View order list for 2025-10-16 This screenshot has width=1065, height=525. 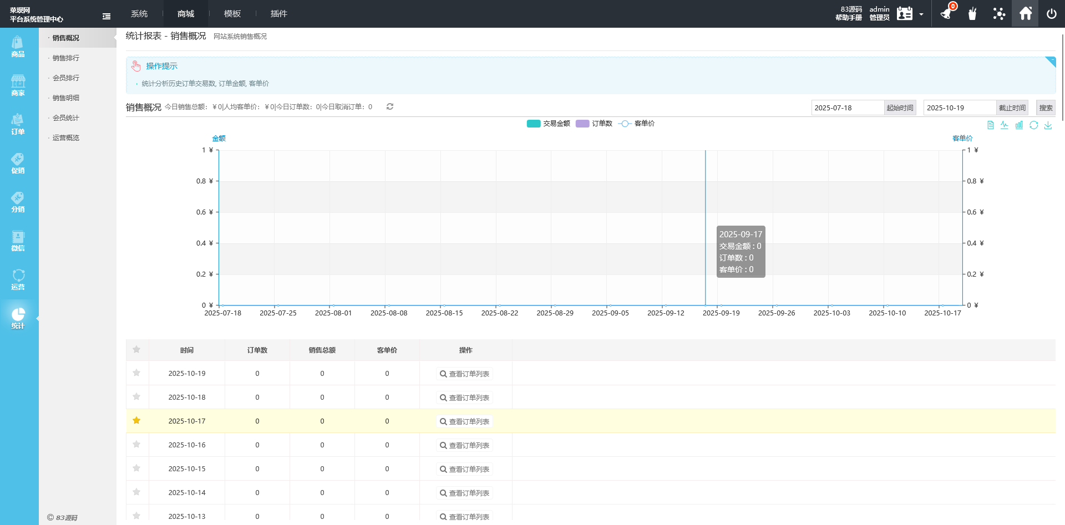coord(465,445)
